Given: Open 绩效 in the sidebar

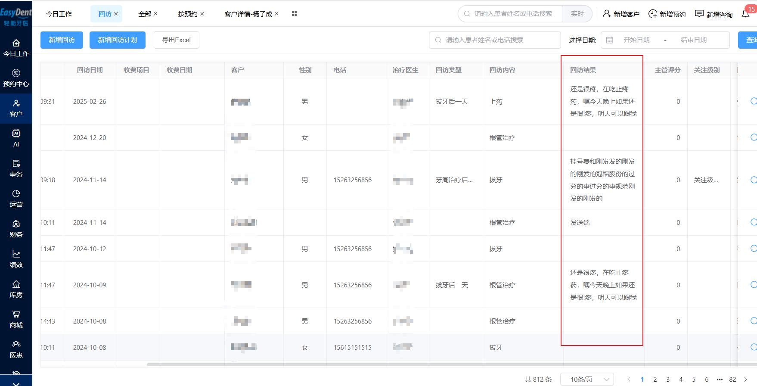Looking at the screenshot, I should (16, 259).
